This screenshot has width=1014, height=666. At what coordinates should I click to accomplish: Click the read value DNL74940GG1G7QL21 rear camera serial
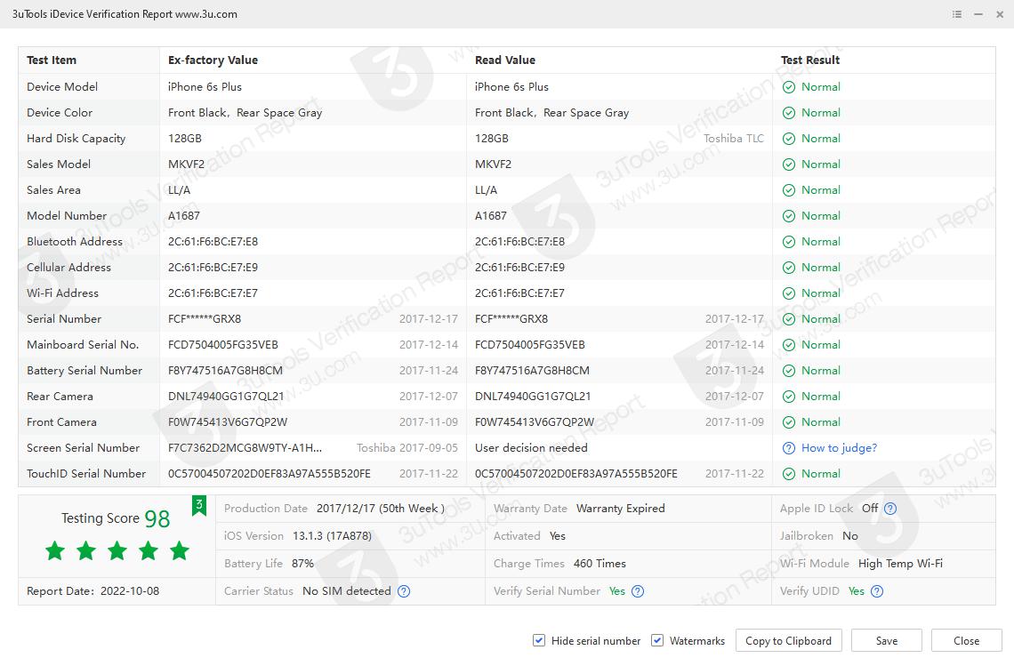click(x=533, y=397)
